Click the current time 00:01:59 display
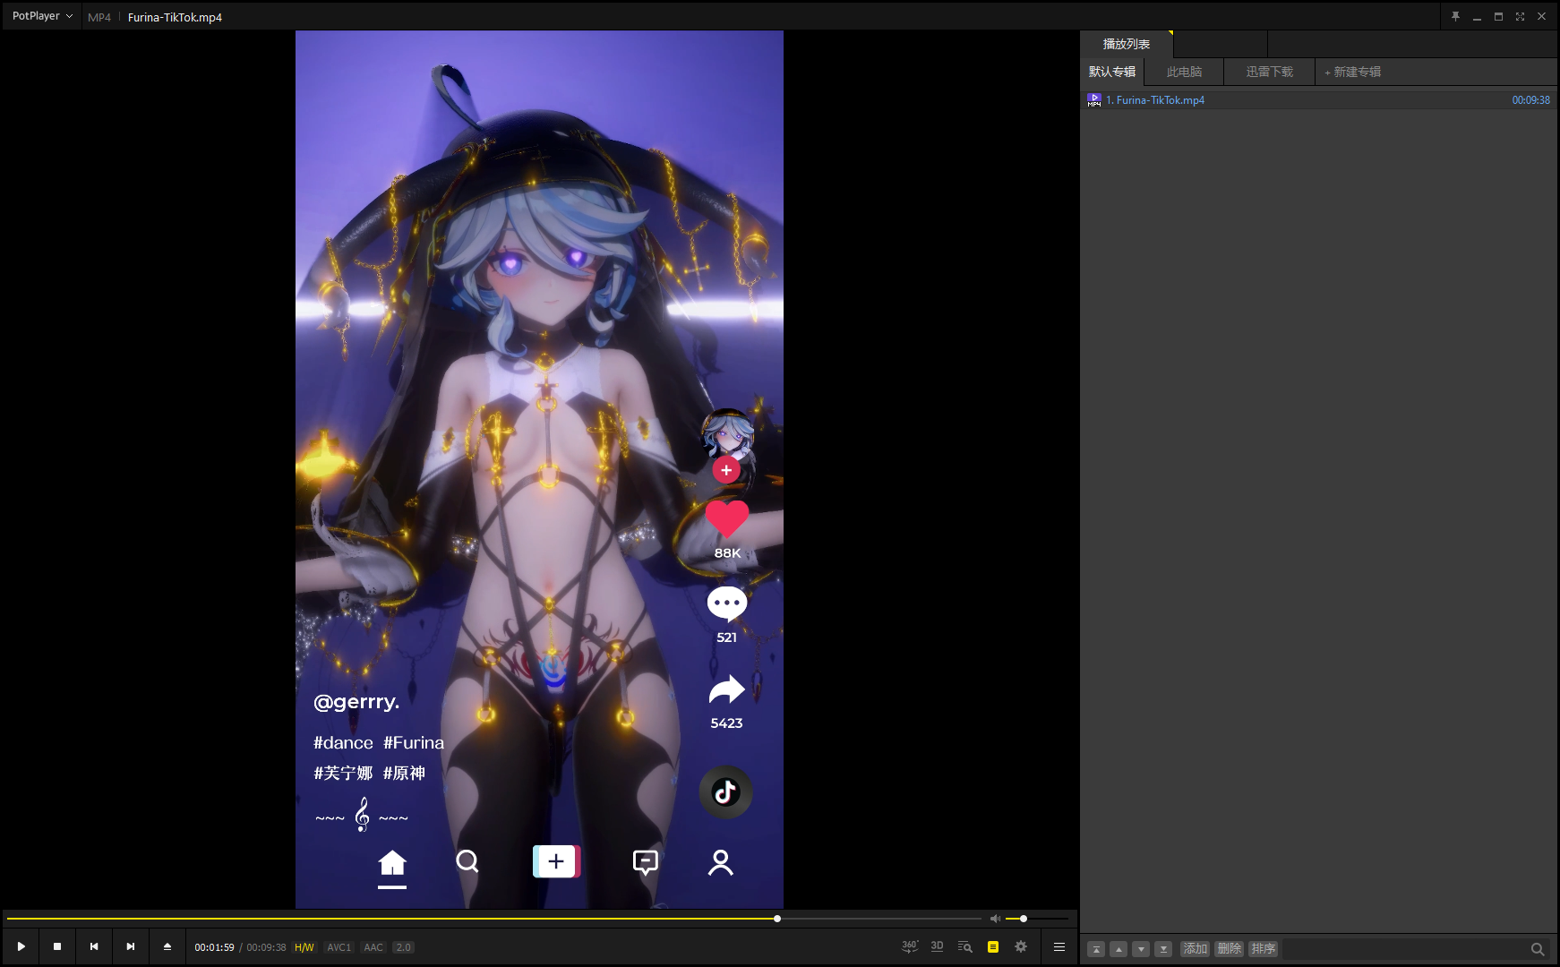Image resolution: width=1560 pixels, height=967 pixels. (214, 947)
